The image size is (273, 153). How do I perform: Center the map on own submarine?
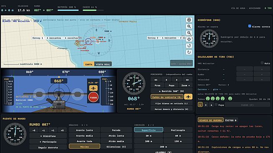189,39
